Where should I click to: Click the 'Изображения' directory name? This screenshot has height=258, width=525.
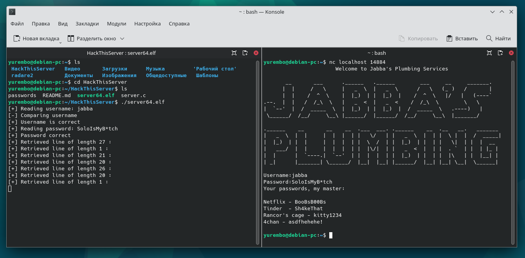119,76
